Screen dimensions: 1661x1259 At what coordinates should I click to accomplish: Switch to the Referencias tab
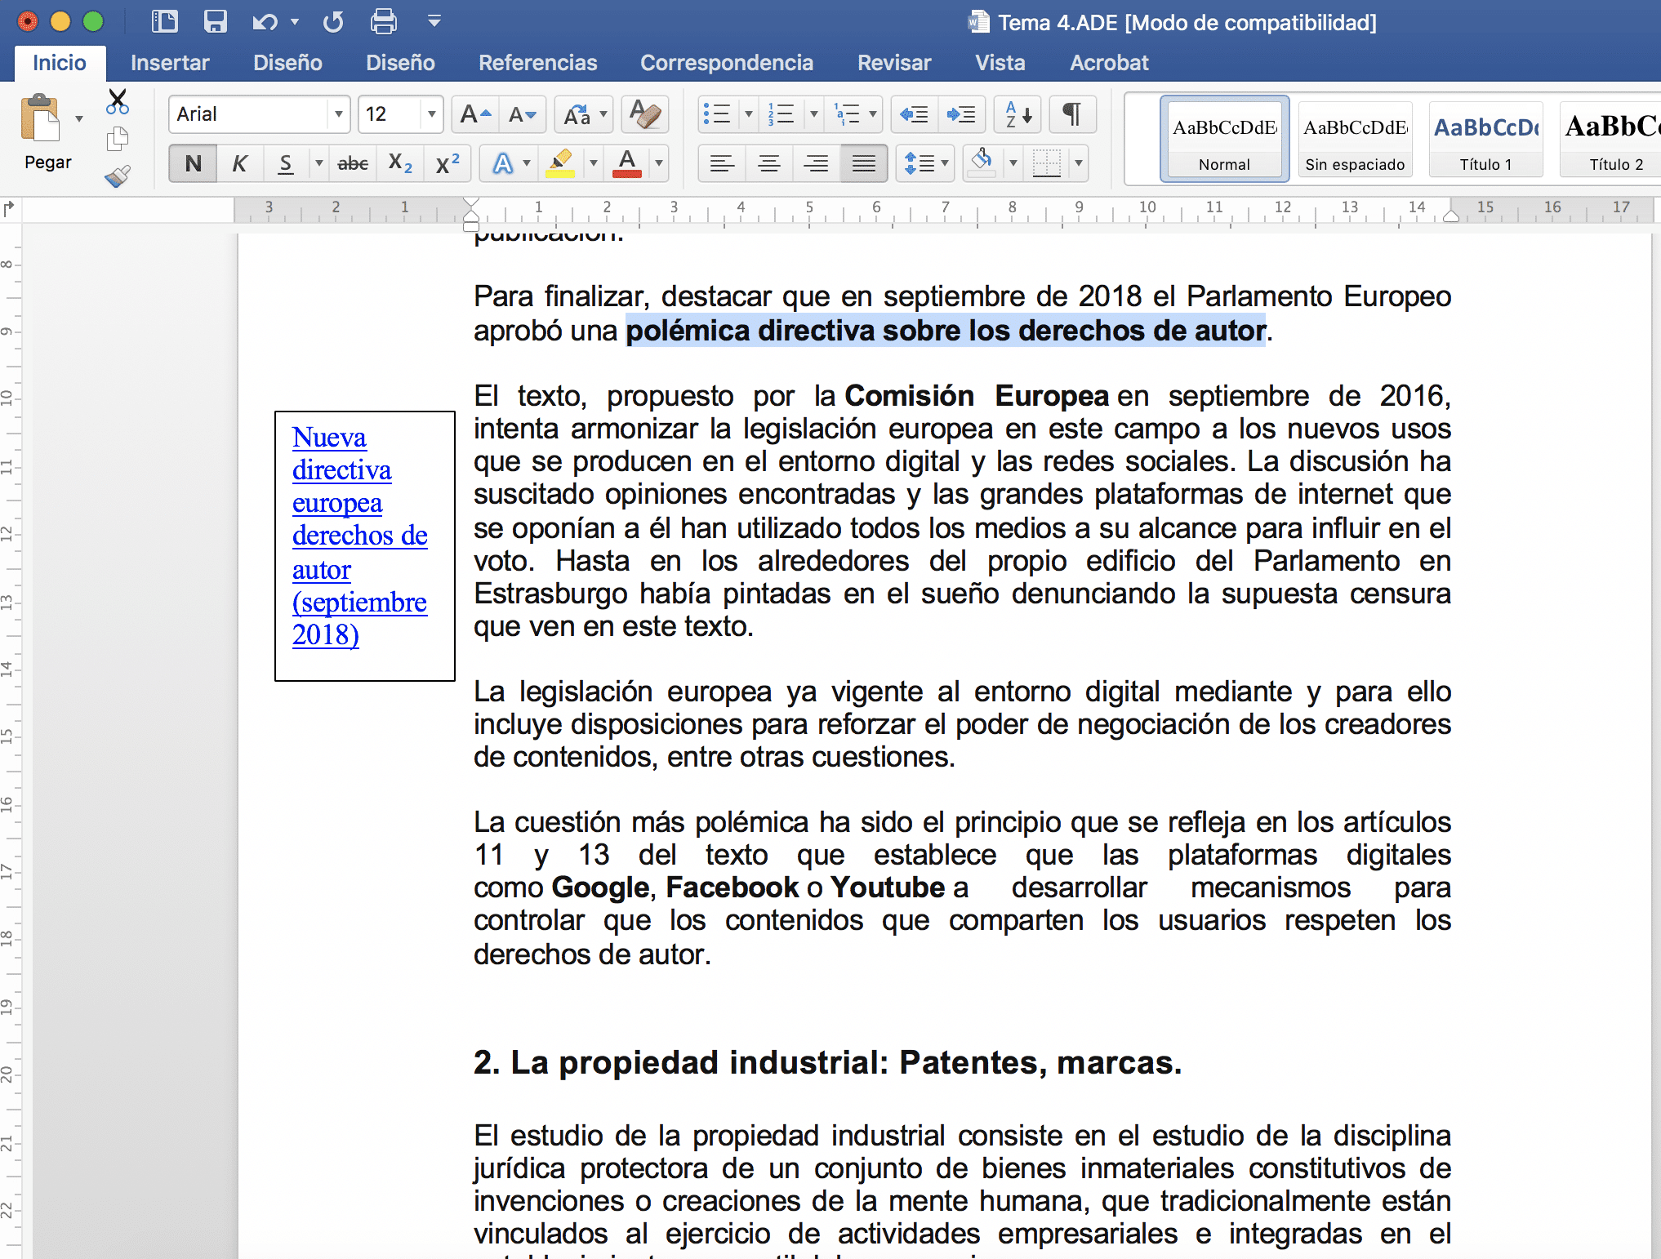pos(537,63)
